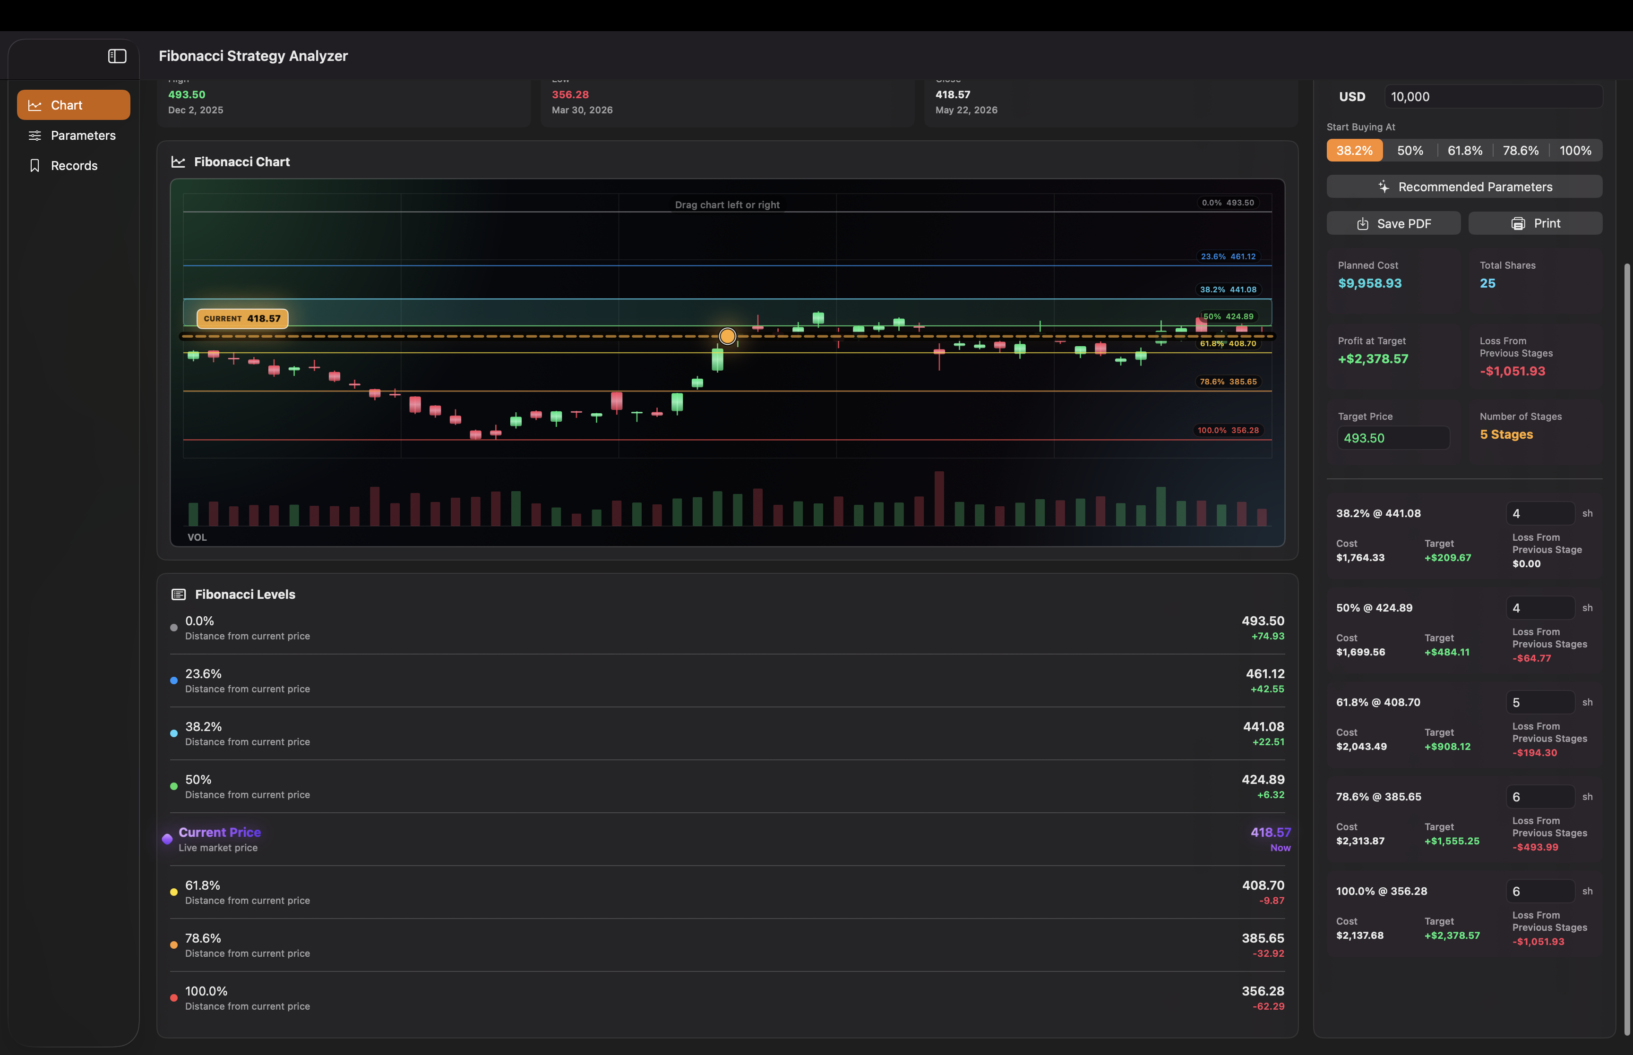1633x1055 pixels.
Task: Click the Drag chart left or right hint
Action: pyautogui.click(x=727, y=205)
